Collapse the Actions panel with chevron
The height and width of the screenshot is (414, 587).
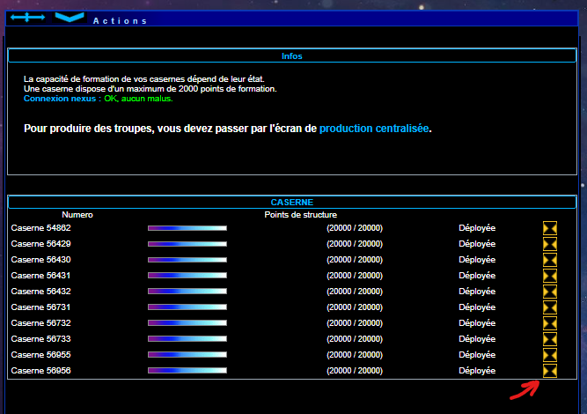[x=70, y=18]
